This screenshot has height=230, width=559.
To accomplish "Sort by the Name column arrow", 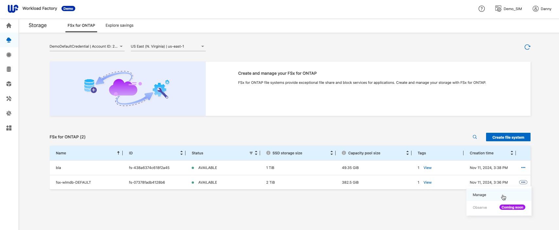I will click(x=118, y=153).
